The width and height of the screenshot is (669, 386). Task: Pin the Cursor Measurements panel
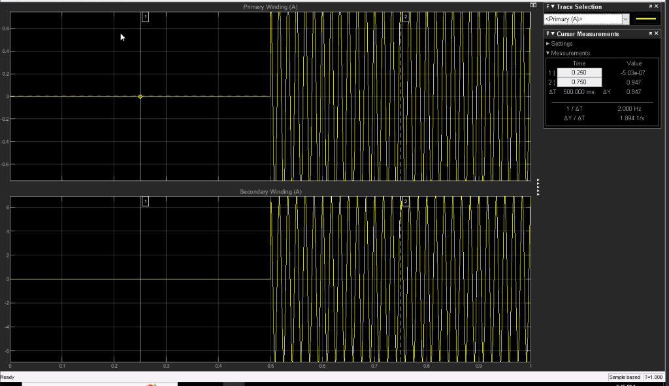[x=547, y=33]
